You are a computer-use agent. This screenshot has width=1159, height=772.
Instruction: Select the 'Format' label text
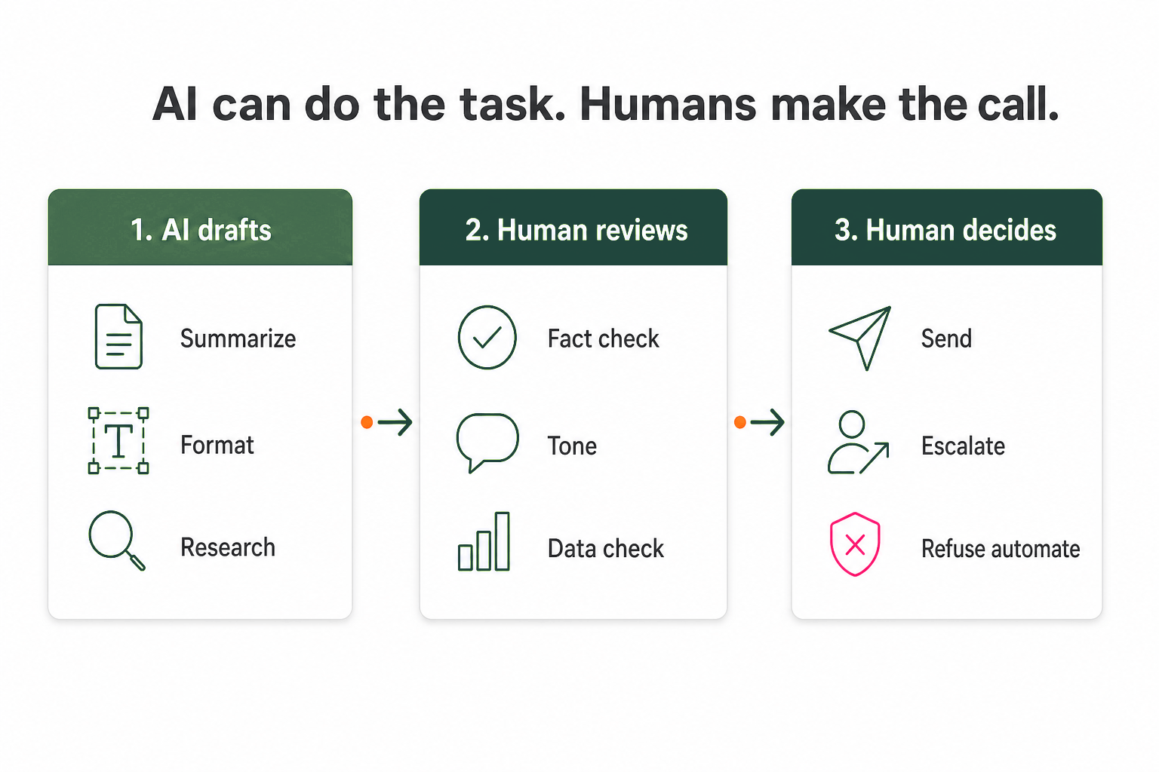tap(217, 445)
